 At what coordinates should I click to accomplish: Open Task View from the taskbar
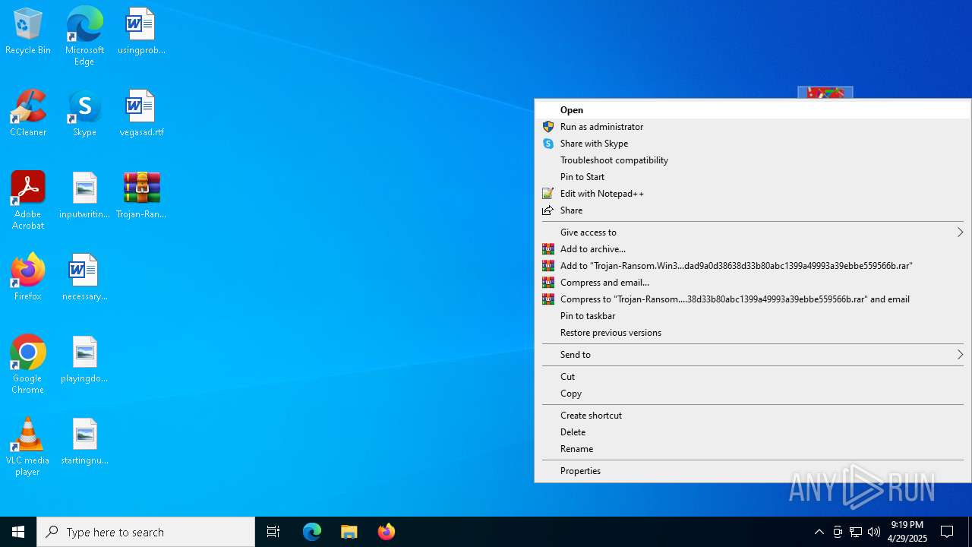click(273, 532)
